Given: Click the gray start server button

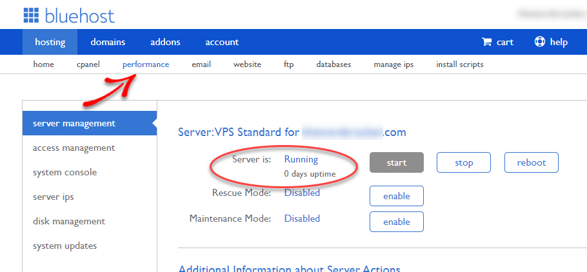Looking at the screenshot, I should pos(397,162).
